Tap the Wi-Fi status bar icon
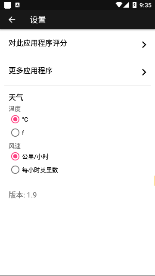The image size is (155, 276). [x=119, y=5]
